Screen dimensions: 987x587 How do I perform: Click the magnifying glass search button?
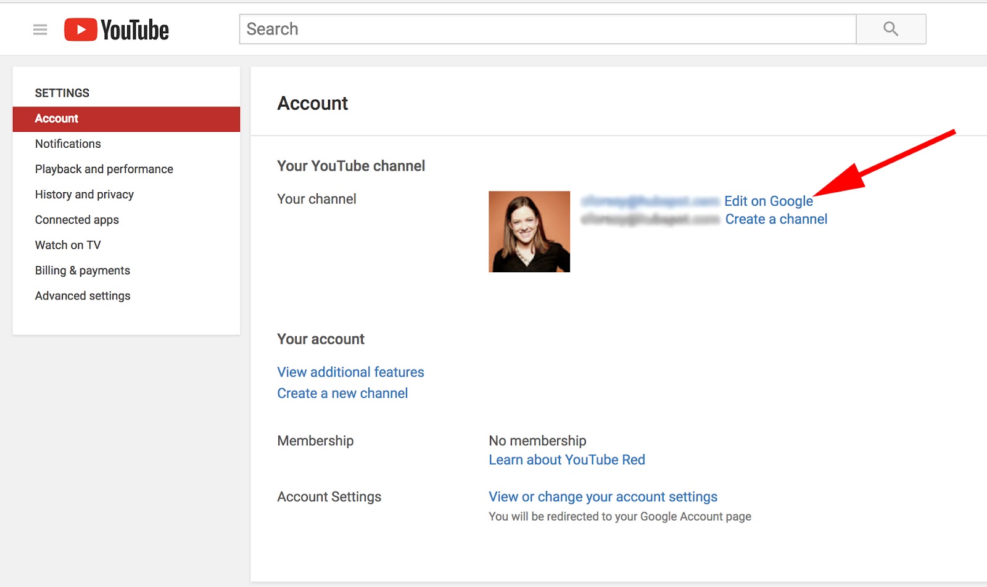(x=891, y=29)
